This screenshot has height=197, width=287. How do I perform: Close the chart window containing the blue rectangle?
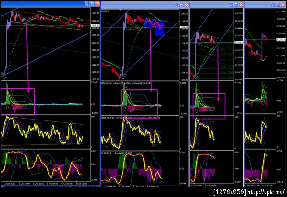(187, 5)
